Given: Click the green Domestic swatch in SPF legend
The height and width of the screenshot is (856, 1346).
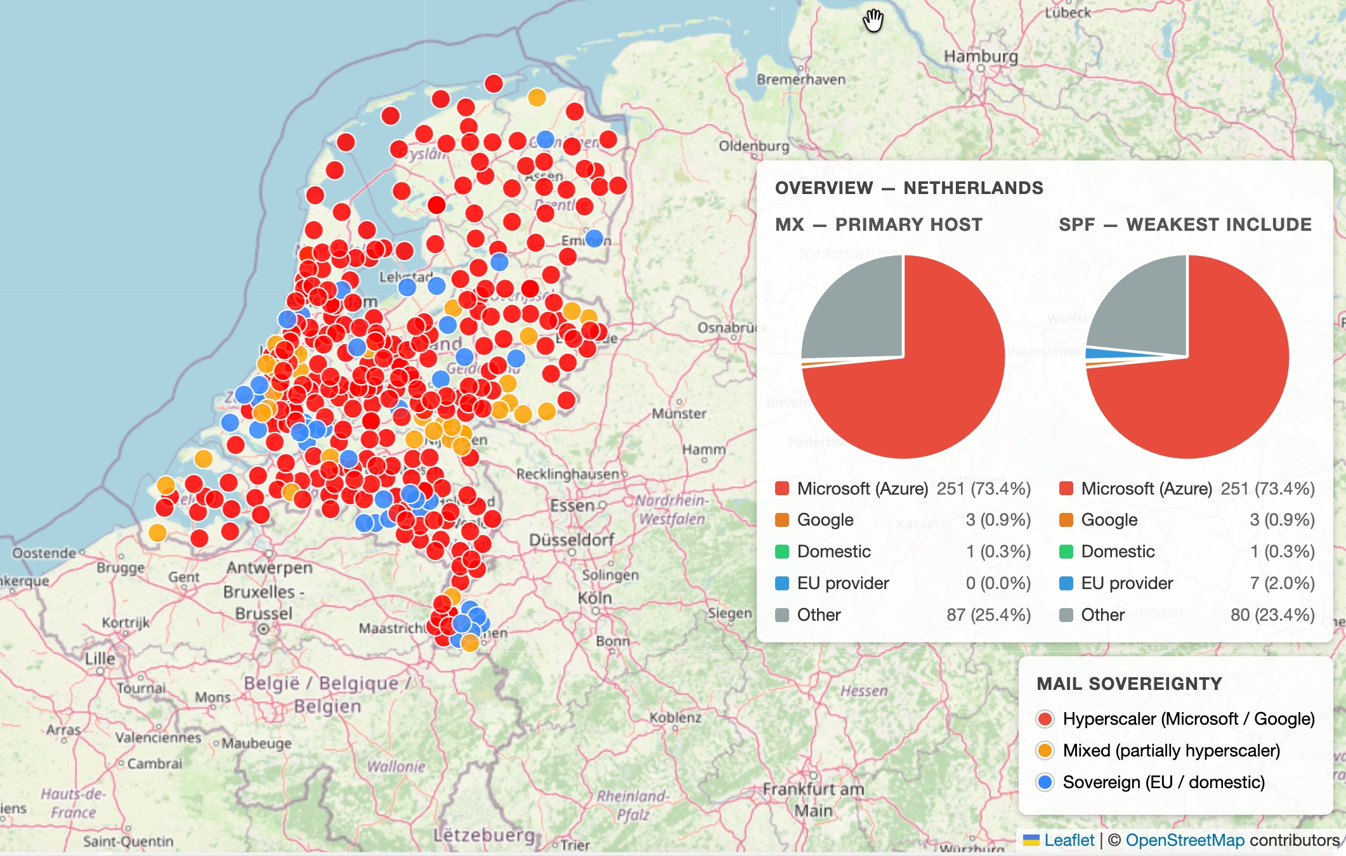Looking at the screenshot, I should point(1066,552).
